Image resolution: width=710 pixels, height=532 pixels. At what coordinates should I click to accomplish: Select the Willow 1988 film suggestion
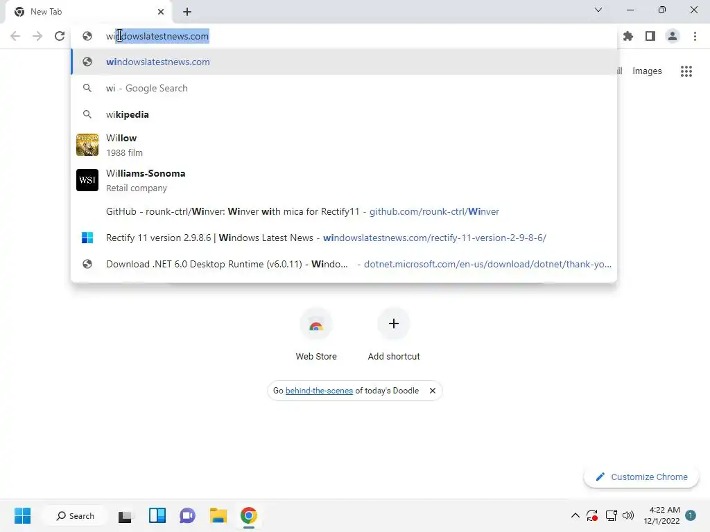click(344, 145)
